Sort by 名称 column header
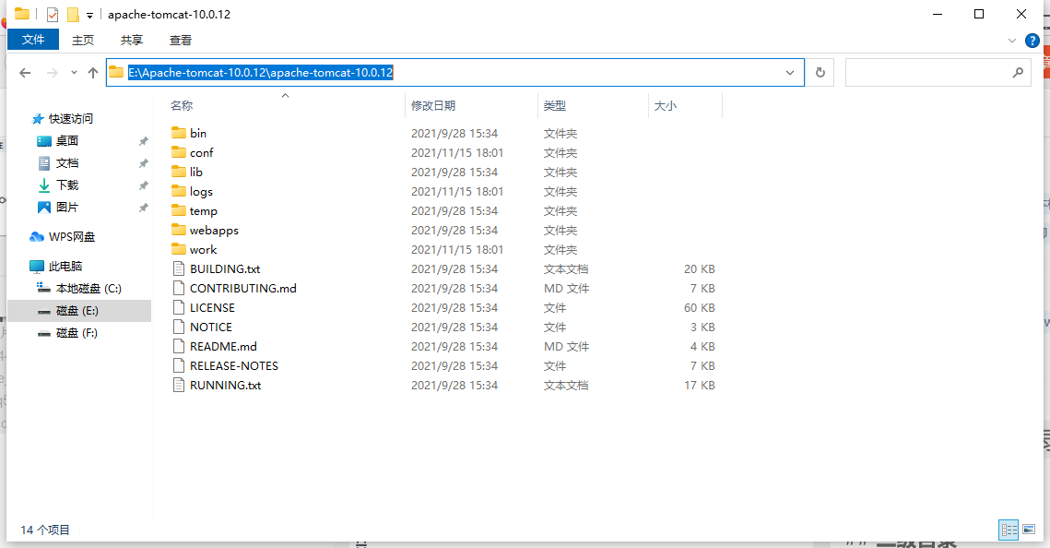The width and height of the screenshot is (1050, 548). (x=182, y=105)
